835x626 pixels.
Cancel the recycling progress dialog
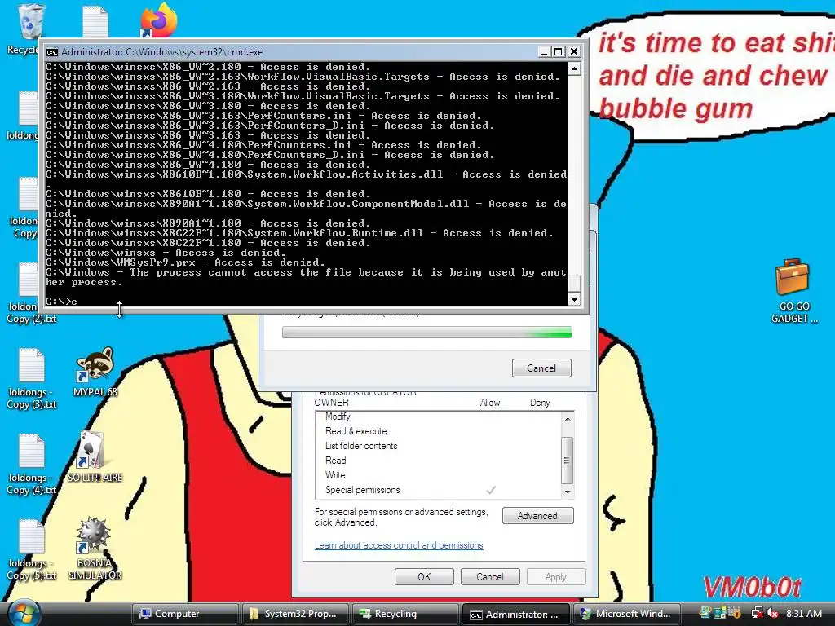coord(541,368)
